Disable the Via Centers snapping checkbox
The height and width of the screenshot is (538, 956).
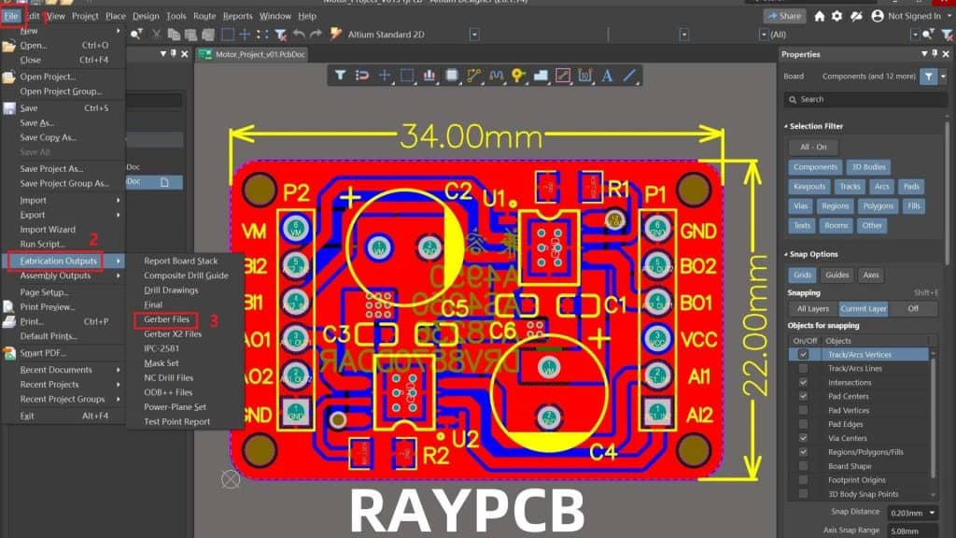coord(804,437)
